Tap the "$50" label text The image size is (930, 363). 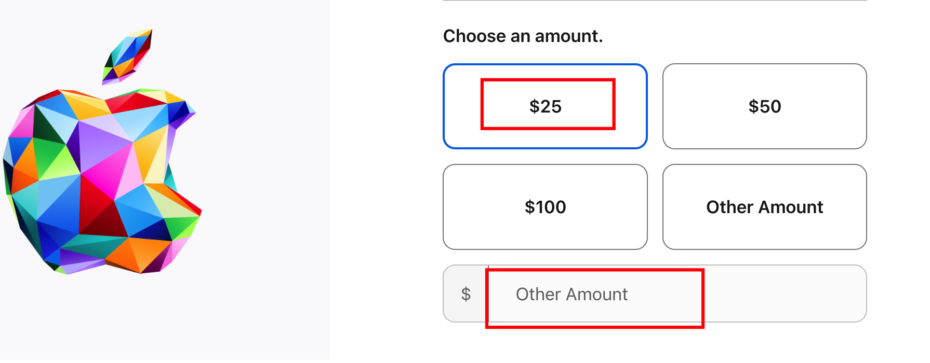764,106
